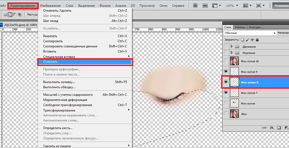Click the Фон копия layer thumbnail
289x148 pixels.
coord(234,103)
